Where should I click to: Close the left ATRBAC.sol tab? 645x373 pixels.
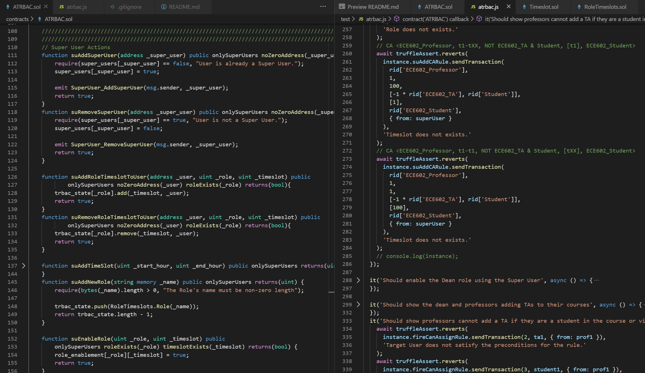tap(46, 7)
